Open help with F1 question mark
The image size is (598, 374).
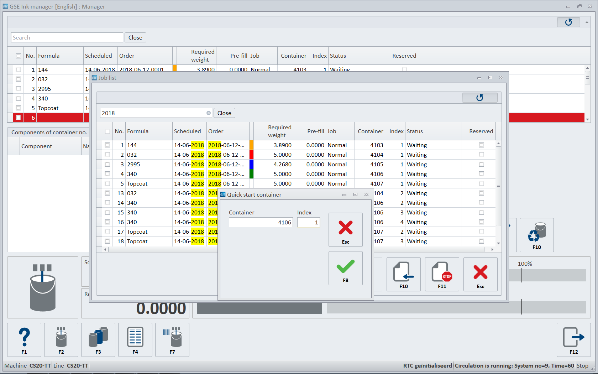coord(24,340)
